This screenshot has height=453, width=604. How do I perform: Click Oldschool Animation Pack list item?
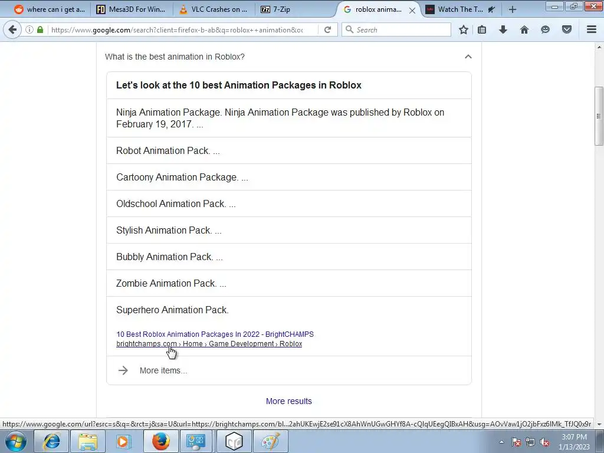[289, 203]
